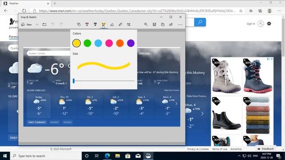Click taskbar search box

tap(46, 156)
